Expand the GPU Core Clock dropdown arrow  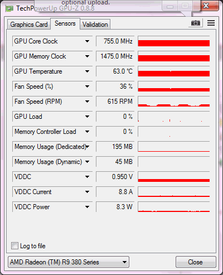pos(87,41)
